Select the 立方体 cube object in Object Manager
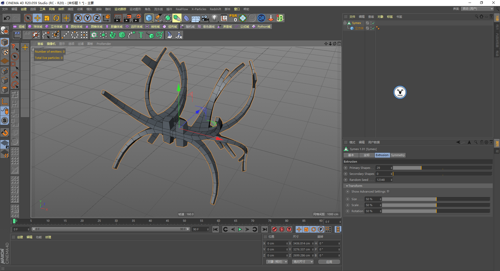The image size is (500, 271). click(359, 28)
